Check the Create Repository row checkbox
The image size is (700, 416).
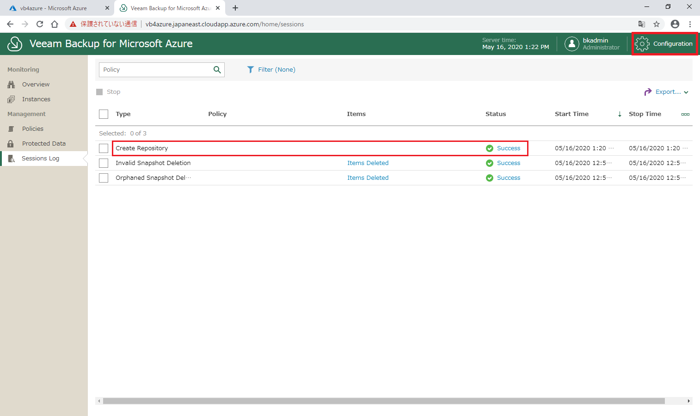tap(104, 148)
